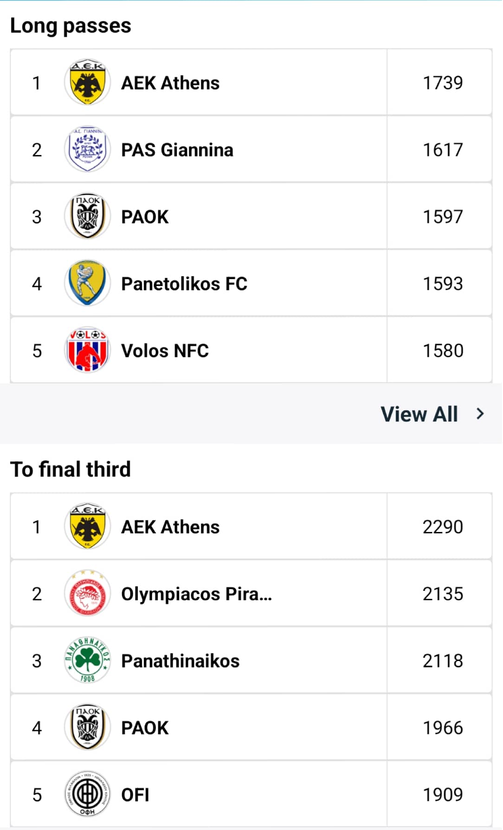Image resolution: width=503 pixels, height=830 pixels.
Task: Open Panetolikos FC team name
Action: coord(184,284)
